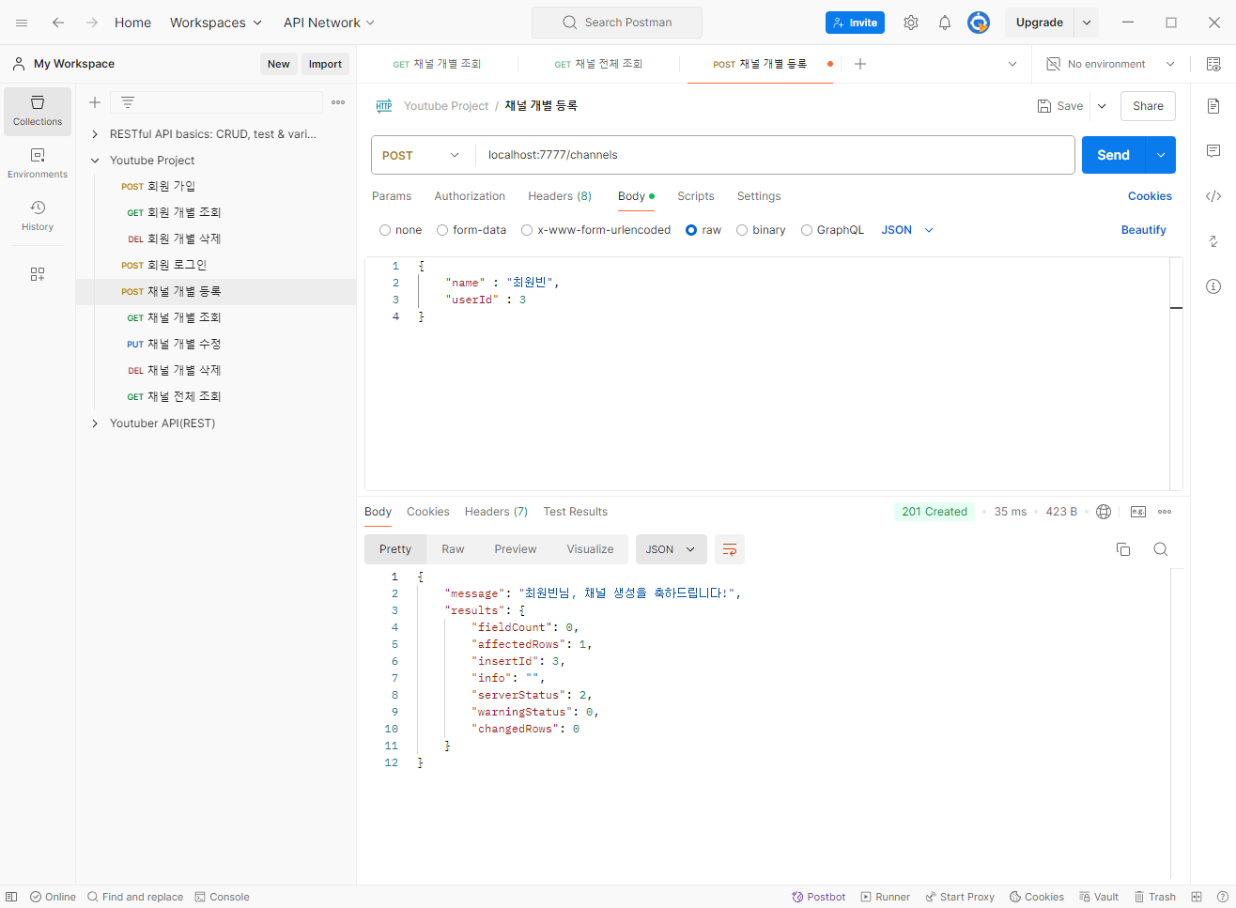This screenshot has height=908, width=1236.
Task: Open the History sidebar panel
Action: 38,216
